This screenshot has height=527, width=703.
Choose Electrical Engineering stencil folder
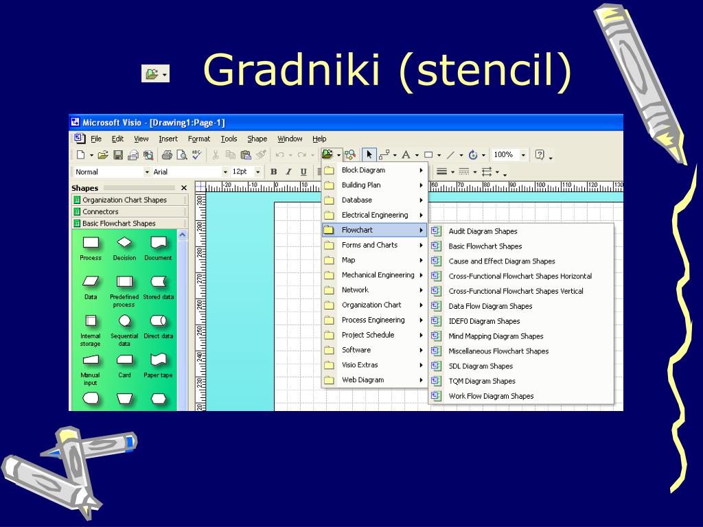click(x=374, y=215)
